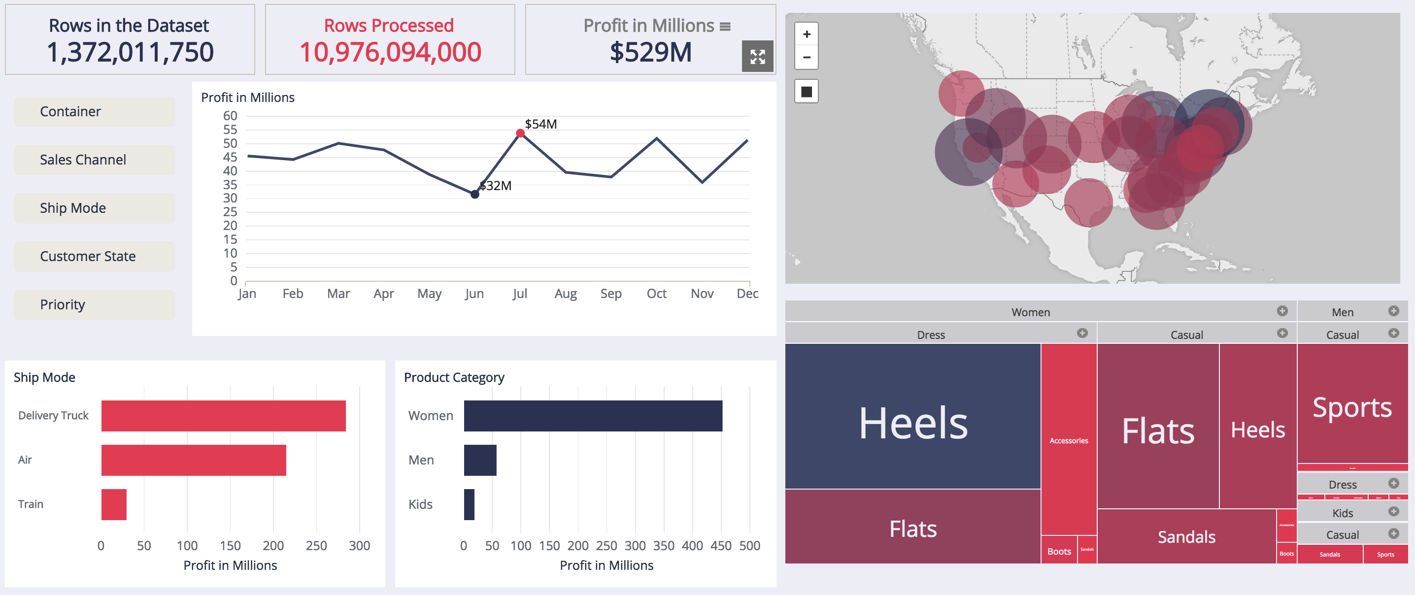1415x595 pixels.
Task: Expand the Kids treemap group
Action: [1394, 511]
